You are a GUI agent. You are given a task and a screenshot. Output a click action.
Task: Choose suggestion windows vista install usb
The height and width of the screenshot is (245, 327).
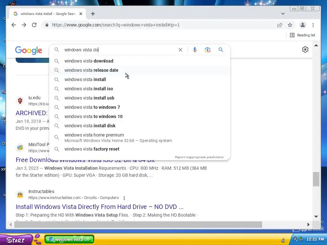click(140, 98)
